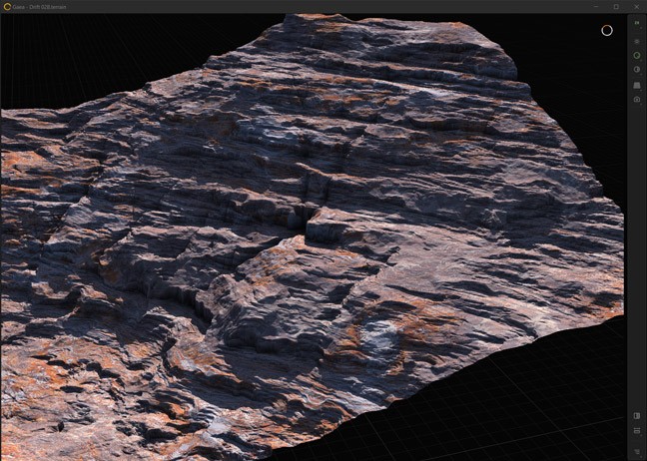This screenshot has height=461, width=647.
Task: Click the camera screenshot icon in sidebar
Action: pos(637,100)
